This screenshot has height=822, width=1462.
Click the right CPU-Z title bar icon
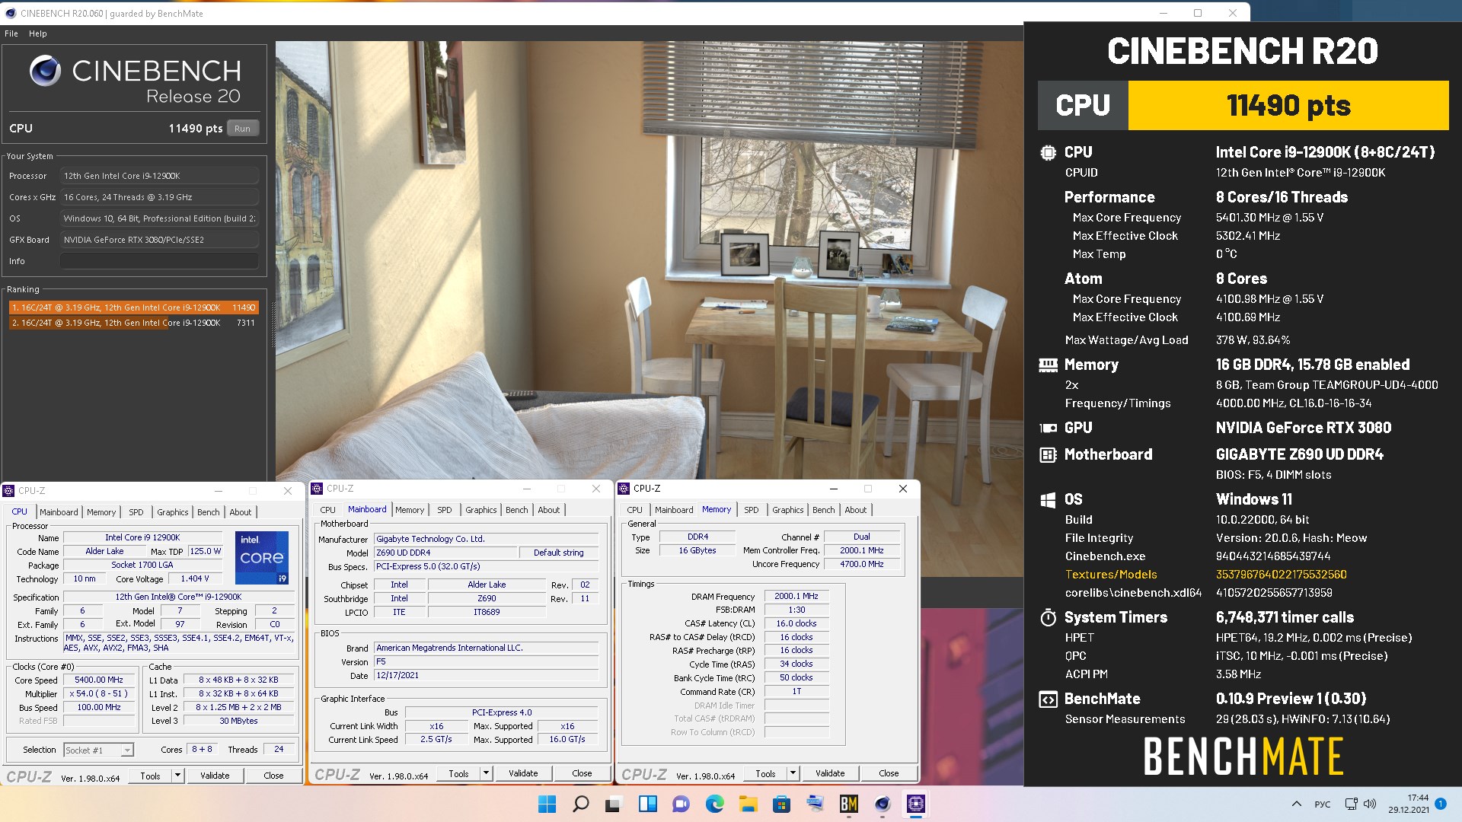624,489
